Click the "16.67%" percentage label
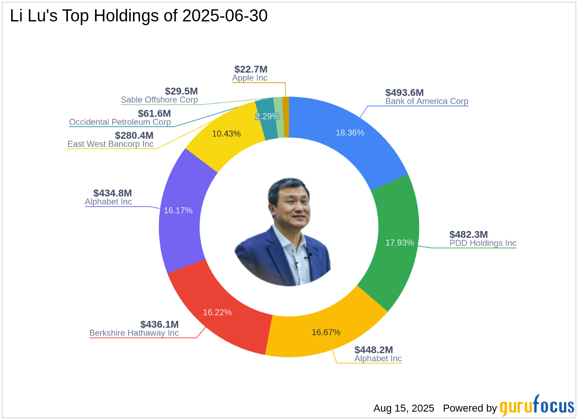 point(326,332)
